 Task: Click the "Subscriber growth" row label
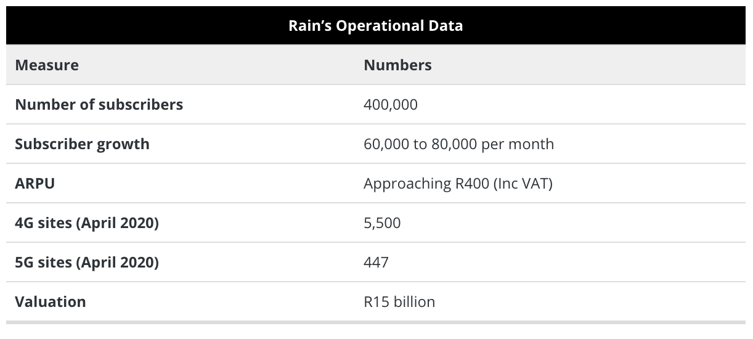(x=82, y=144)
